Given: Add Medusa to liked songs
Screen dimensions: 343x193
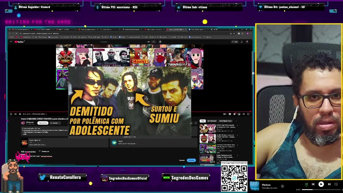Looking at the screenshot, I should [x=282, y=186].
